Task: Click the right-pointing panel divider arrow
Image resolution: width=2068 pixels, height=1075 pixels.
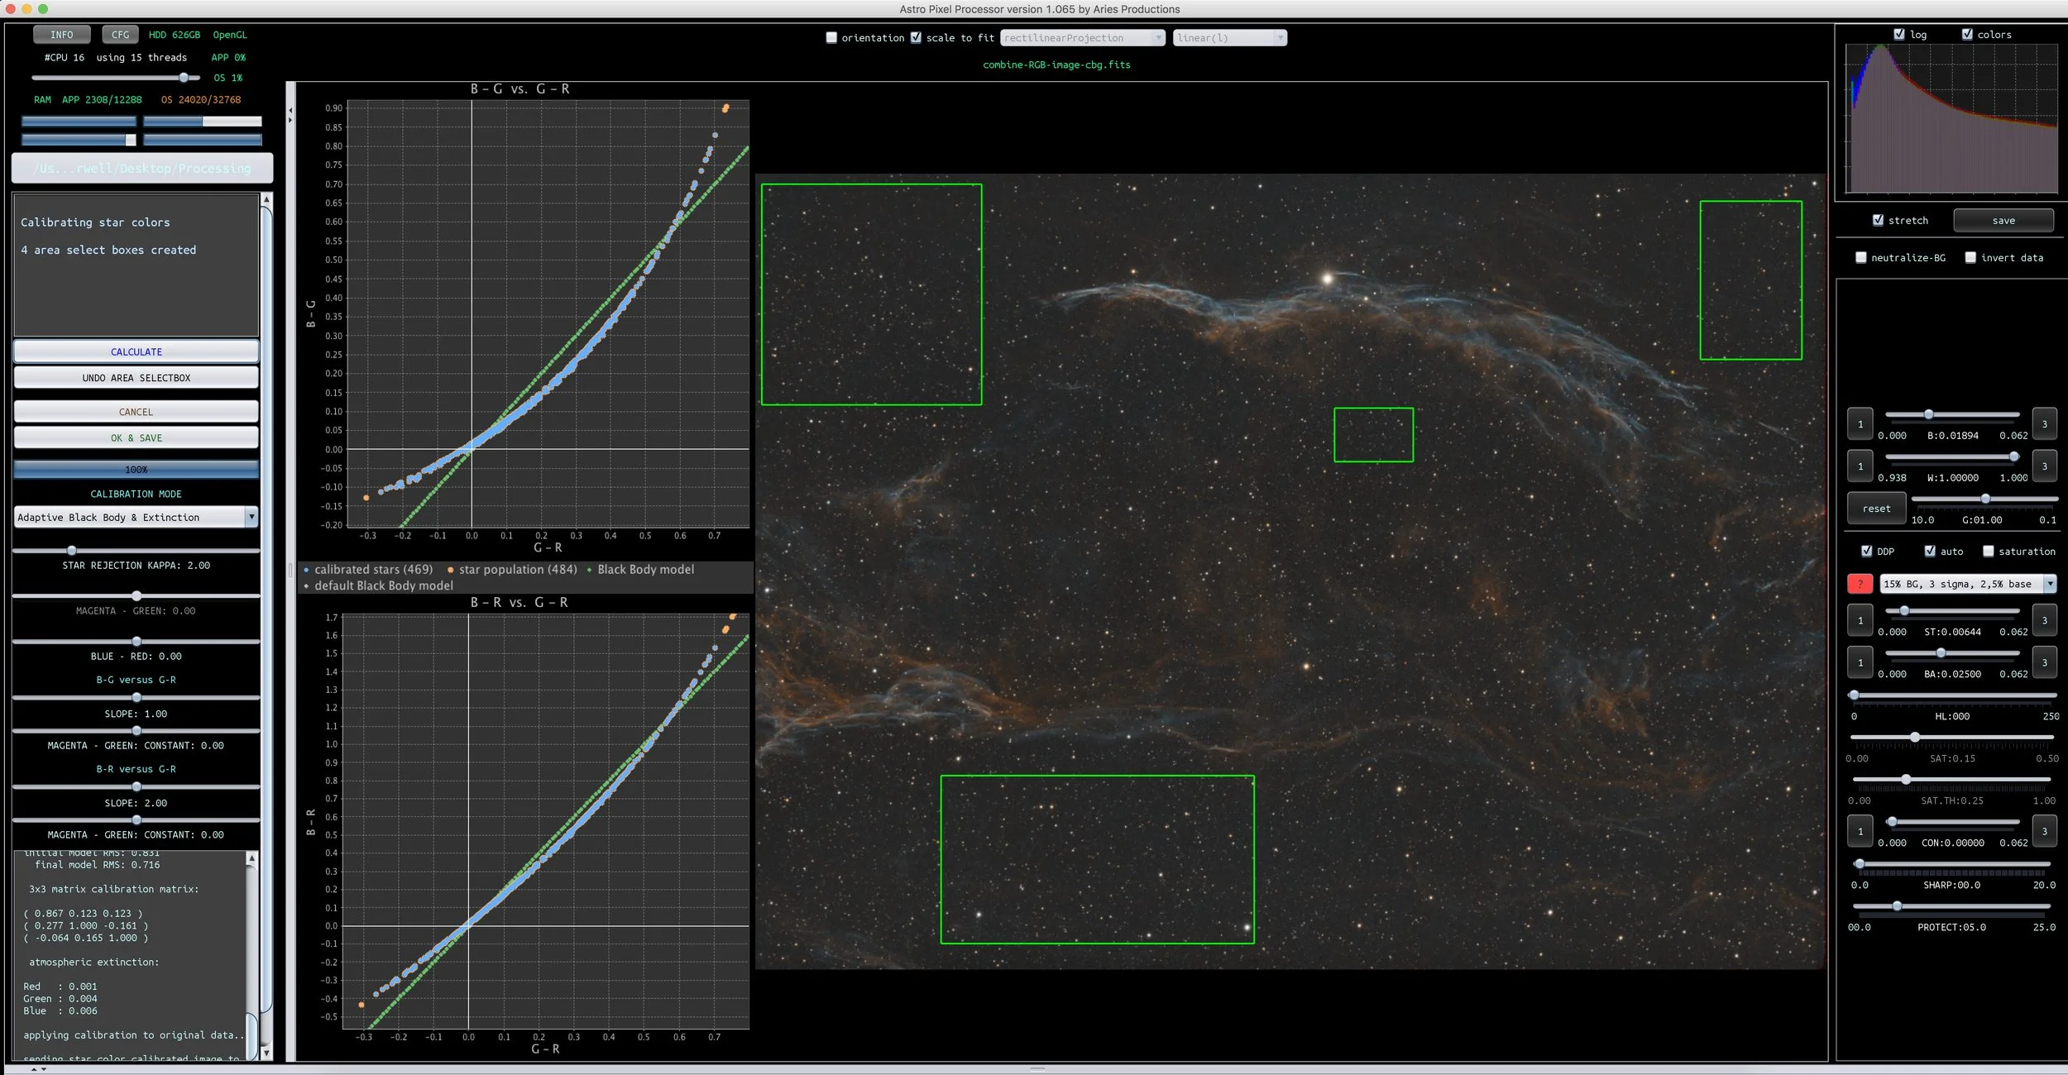Action: click(x=290, y=121)
